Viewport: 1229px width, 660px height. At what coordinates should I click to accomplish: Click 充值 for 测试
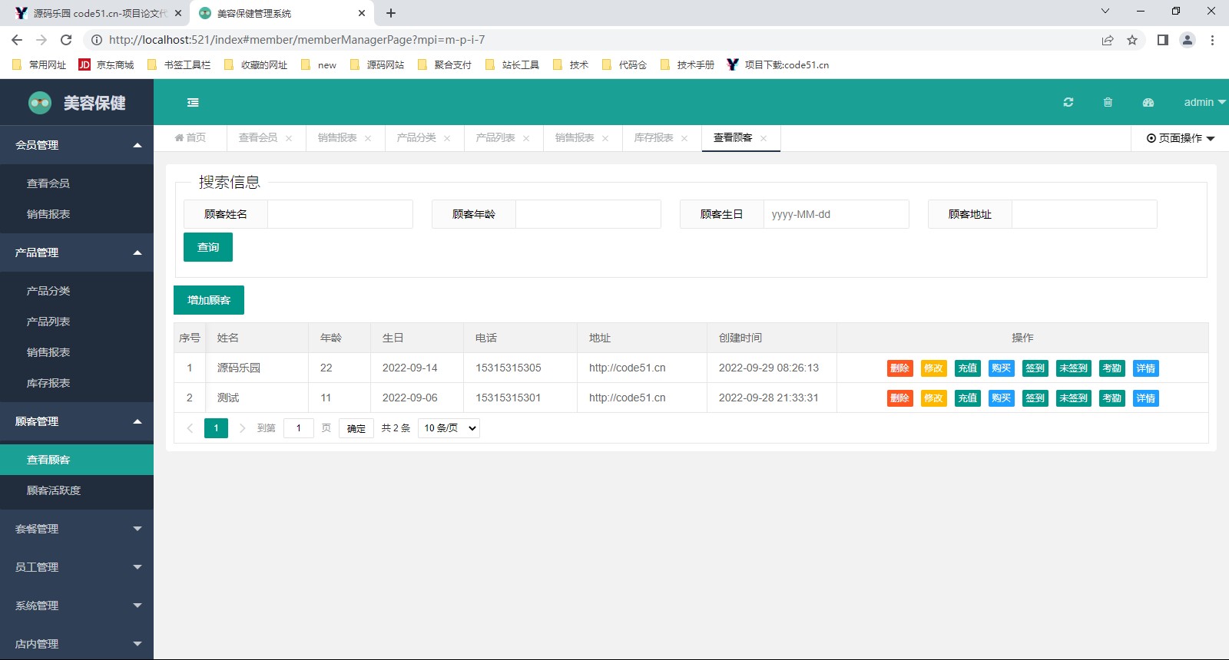(x=967, y=398)
